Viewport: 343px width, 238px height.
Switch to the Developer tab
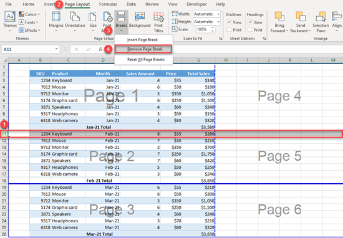[x=196, y=4]
